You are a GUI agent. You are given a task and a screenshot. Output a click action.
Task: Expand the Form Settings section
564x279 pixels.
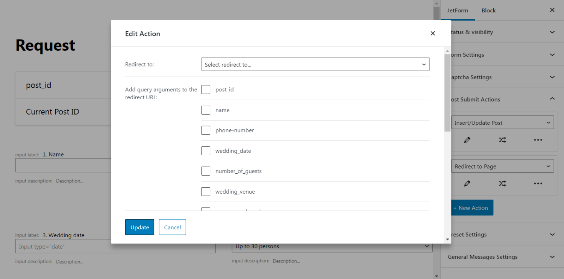coord(552,55)
